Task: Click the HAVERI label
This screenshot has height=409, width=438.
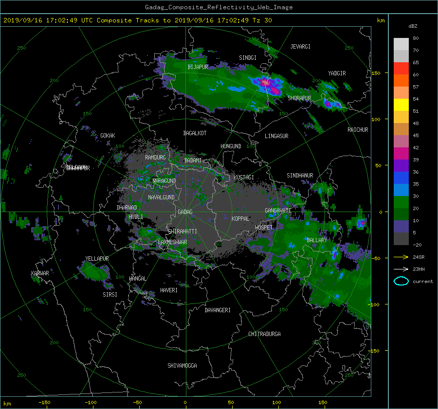Action: pyautogui.click(x=169, y=290)
